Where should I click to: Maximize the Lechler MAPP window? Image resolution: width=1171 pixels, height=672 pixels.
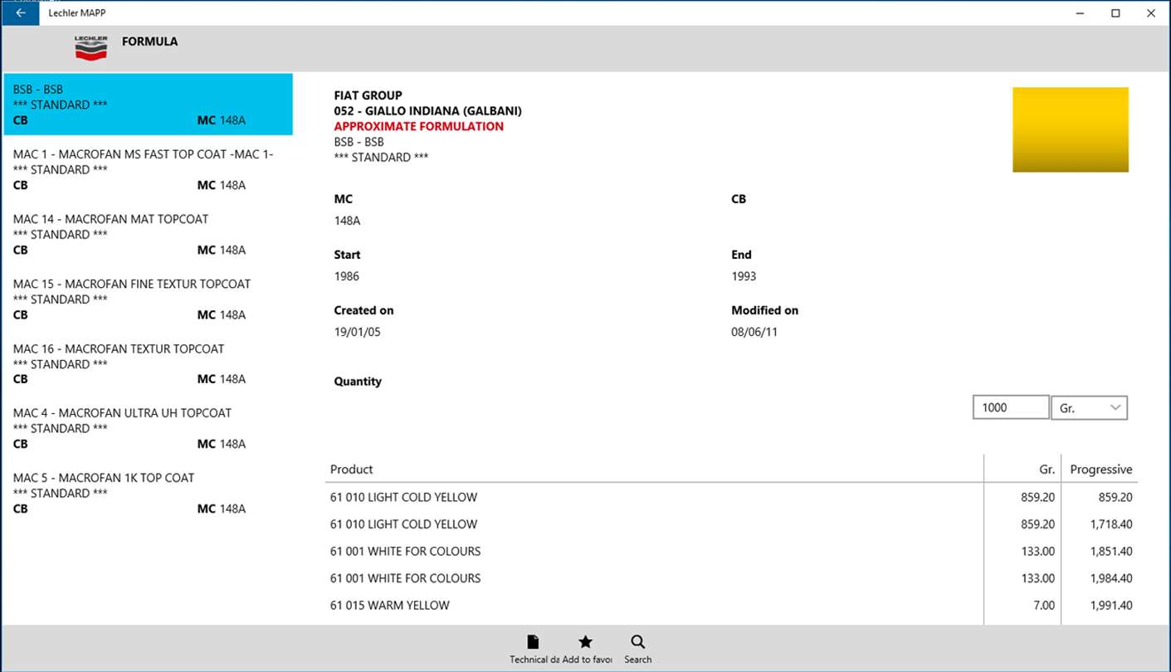(1115, 13)
